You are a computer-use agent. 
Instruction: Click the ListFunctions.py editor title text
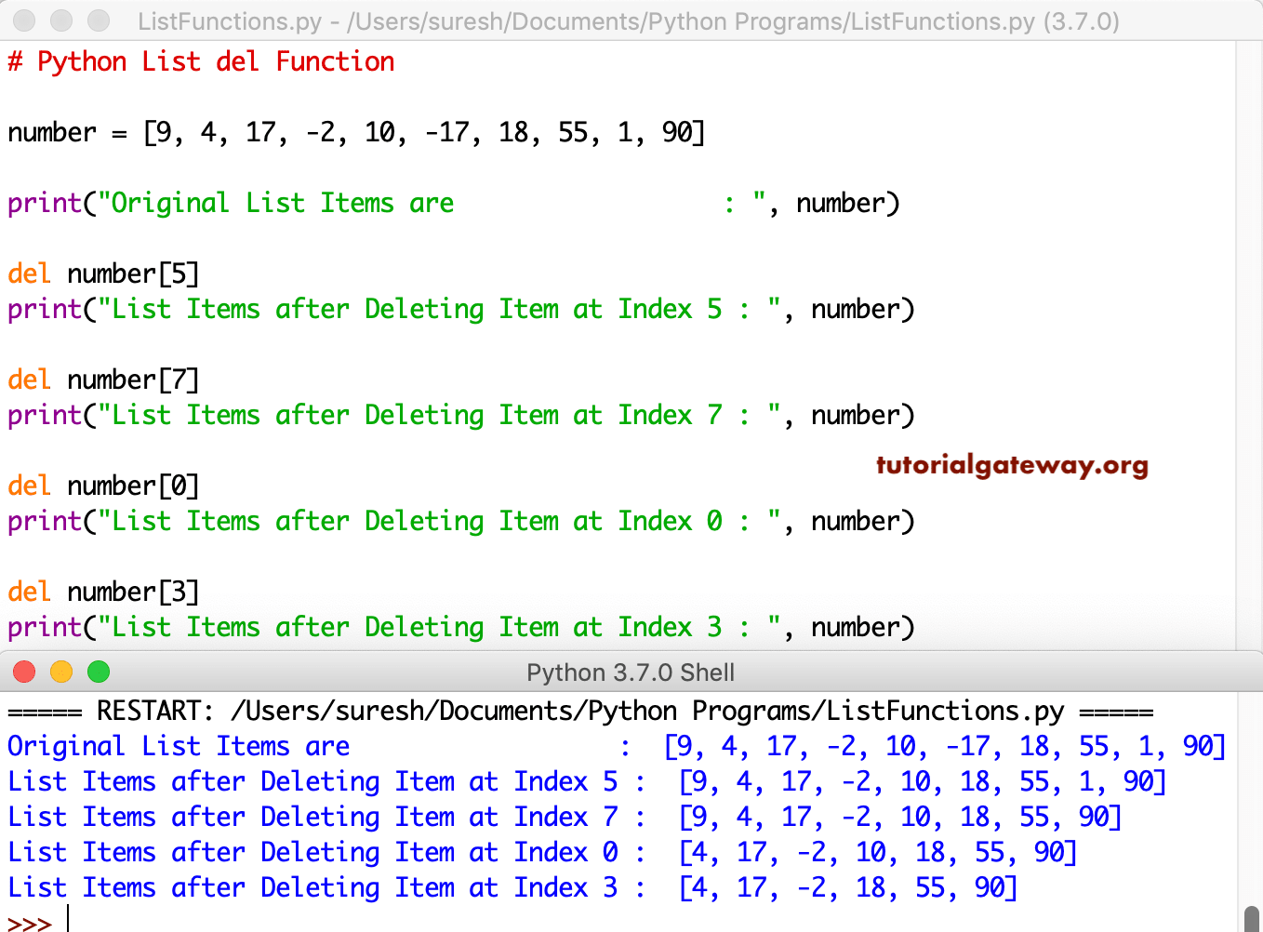click(629, 20)
